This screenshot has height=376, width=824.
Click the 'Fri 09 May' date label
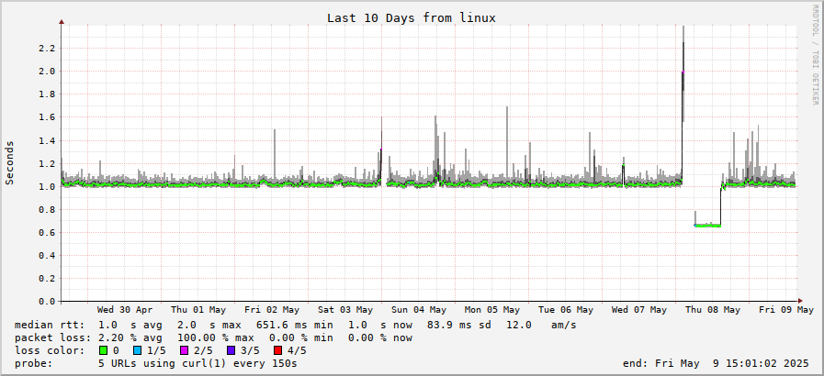tap(786, 310)
